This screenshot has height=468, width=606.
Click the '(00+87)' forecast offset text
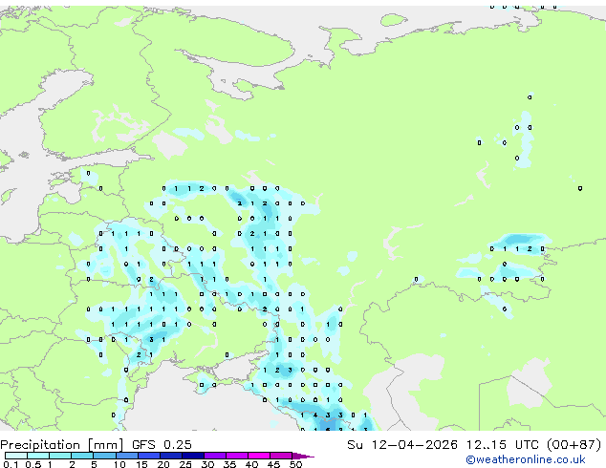pos(574,445)
